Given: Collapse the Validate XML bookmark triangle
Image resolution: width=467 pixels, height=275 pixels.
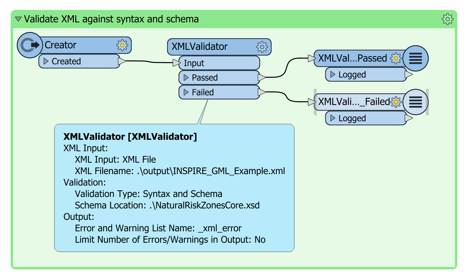Looking at the screenshot, I should point(18,19).
